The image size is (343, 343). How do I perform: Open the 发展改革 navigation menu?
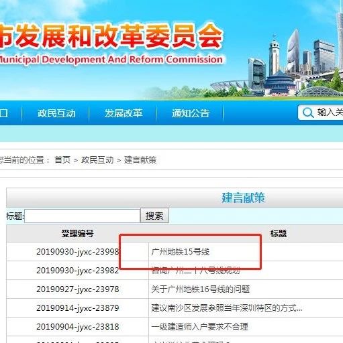coord(124,113)
